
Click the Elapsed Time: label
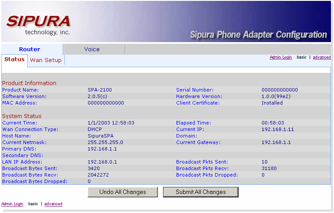tap(193, 123)
